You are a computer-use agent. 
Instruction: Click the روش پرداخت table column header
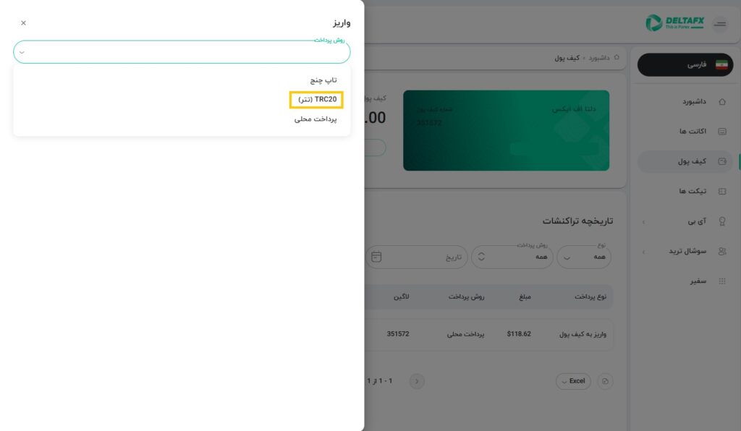point(467,296)
